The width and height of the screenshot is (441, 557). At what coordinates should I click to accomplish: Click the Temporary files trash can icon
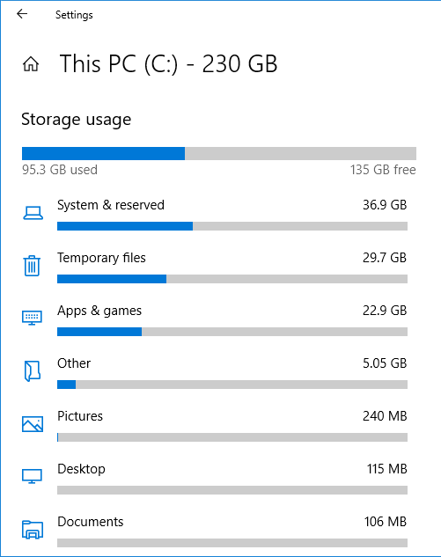32,266
